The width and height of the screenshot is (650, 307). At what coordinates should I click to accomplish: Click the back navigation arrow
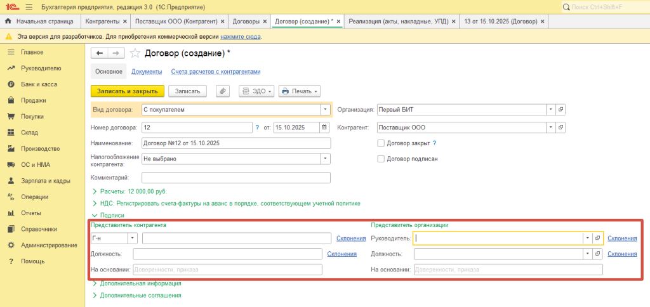pyautogui.click(x=100, y=53)
